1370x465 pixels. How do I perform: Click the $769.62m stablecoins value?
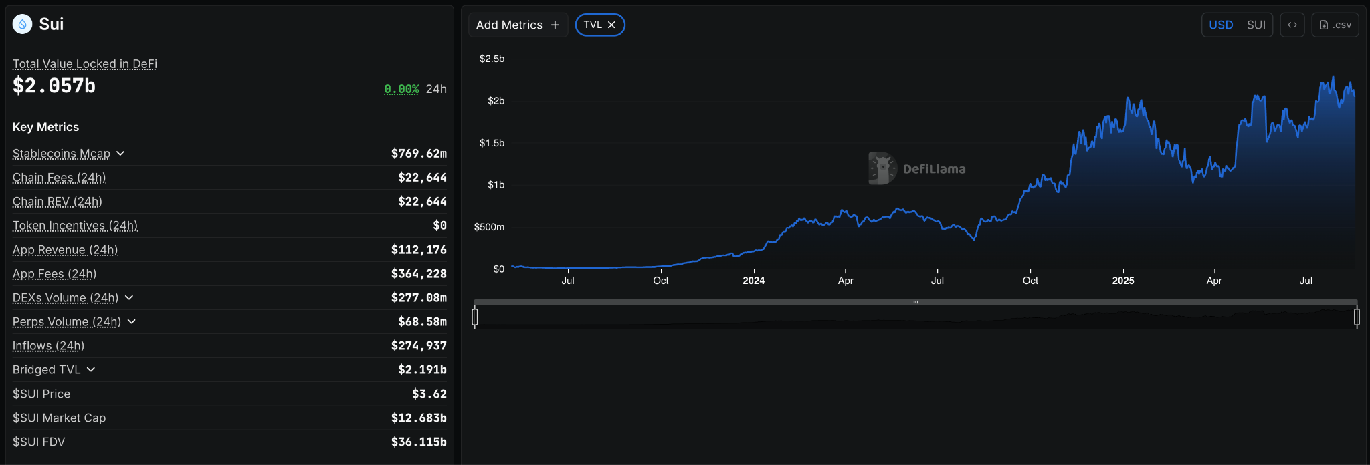click(x=419, y=154)
